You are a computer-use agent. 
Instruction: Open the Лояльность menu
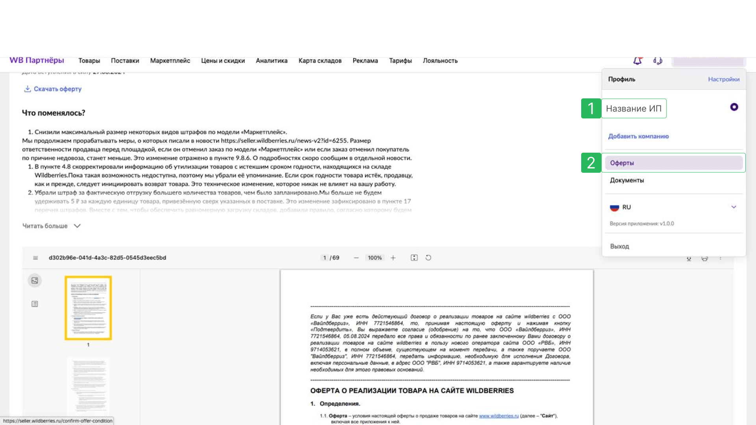pos(440,61)
